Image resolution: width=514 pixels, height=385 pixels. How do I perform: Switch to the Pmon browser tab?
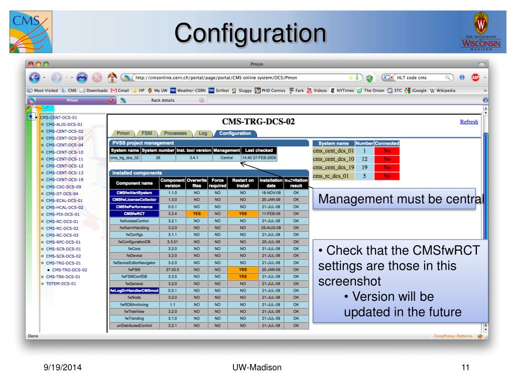(x=72, y=100)
